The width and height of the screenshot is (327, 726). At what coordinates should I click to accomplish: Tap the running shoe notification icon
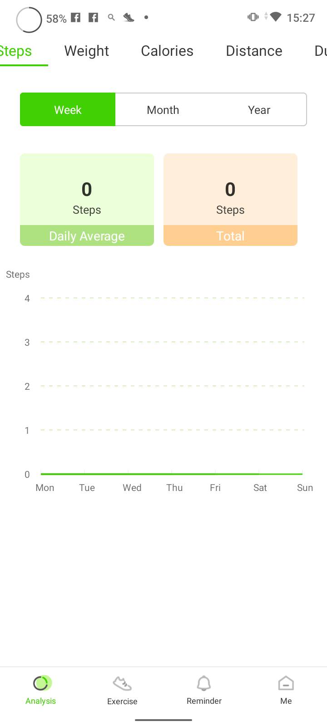(129, 18)
